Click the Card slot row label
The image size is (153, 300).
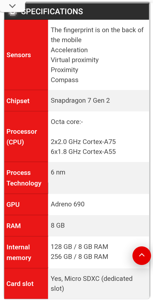point(20,284)
